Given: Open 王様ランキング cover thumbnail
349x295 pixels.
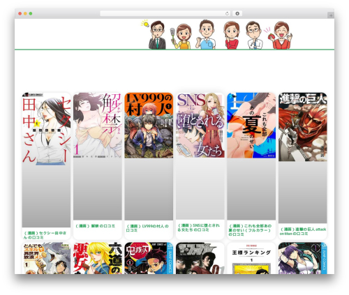Looking at the screenshot, I should pyautogui.click(x=251, y=258).
